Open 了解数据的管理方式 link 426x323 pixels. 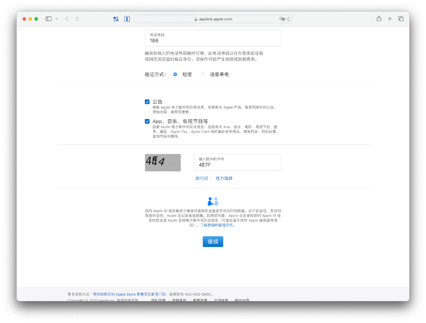click(x=217, y=225)
